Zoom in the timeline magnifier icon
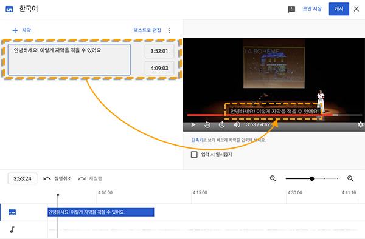The image size is (365, 239). click(x=350, y=178)
